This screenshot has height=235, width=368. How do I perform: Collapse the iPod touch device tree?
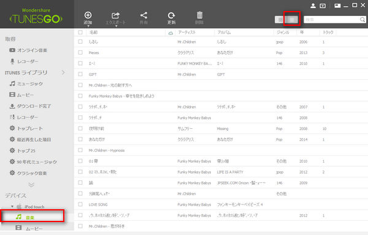[x=12, y=207]
